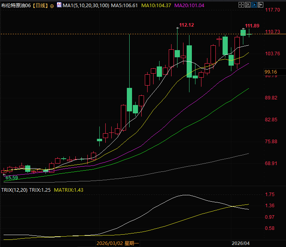Click the small indicator icon before MA1
The height and width of the screenshot is (247, 286).
pyautogui.click(x=59, y=6)
